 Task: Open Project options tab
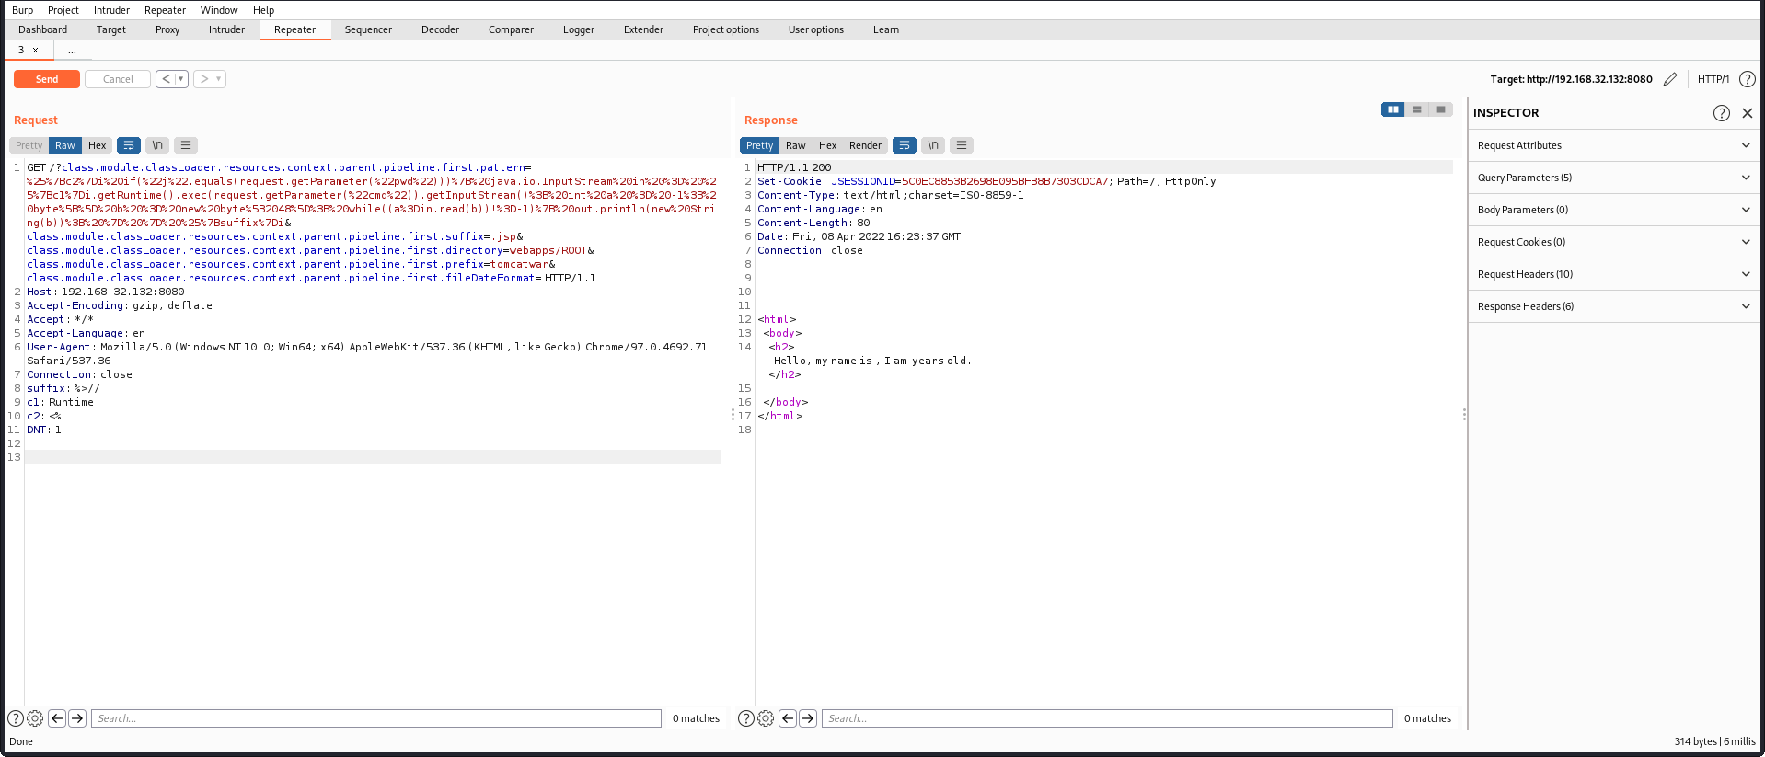tap(726, 29)
